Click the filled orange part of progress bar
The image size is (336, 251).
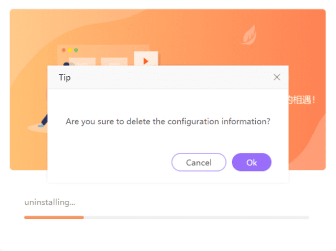(x=54, y=217)
